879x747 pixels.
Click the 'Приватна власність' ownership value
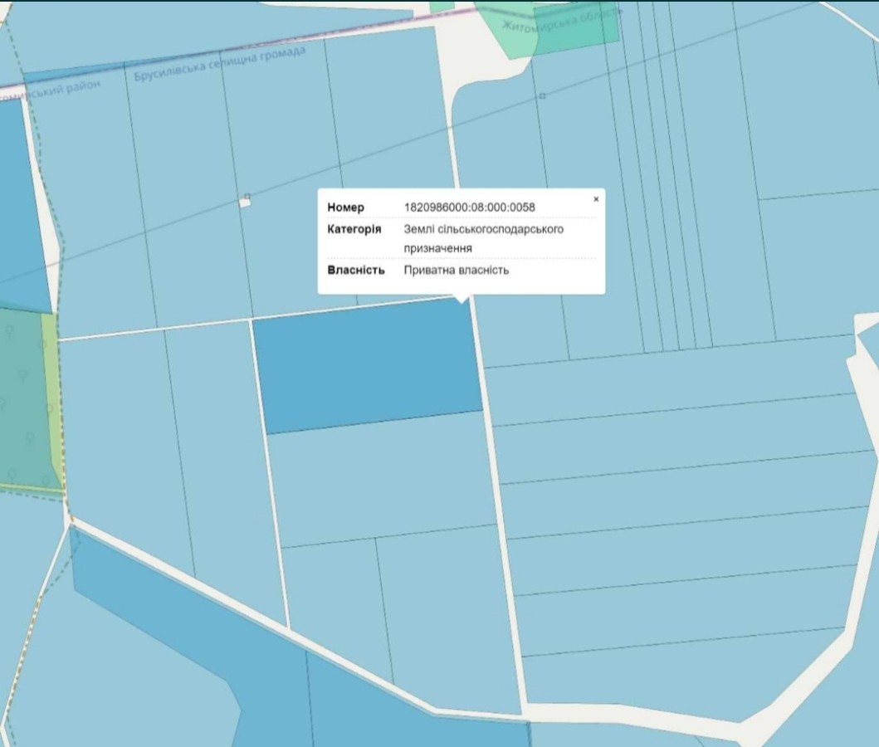pyautogui.click(x=456, y=271)
